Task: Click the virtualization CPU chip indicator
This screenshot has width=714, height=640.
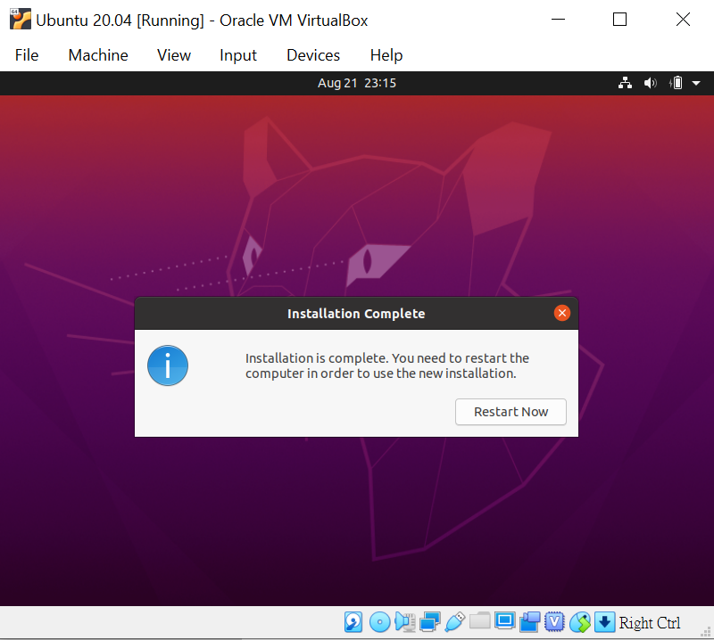Action: pos(554,622)
